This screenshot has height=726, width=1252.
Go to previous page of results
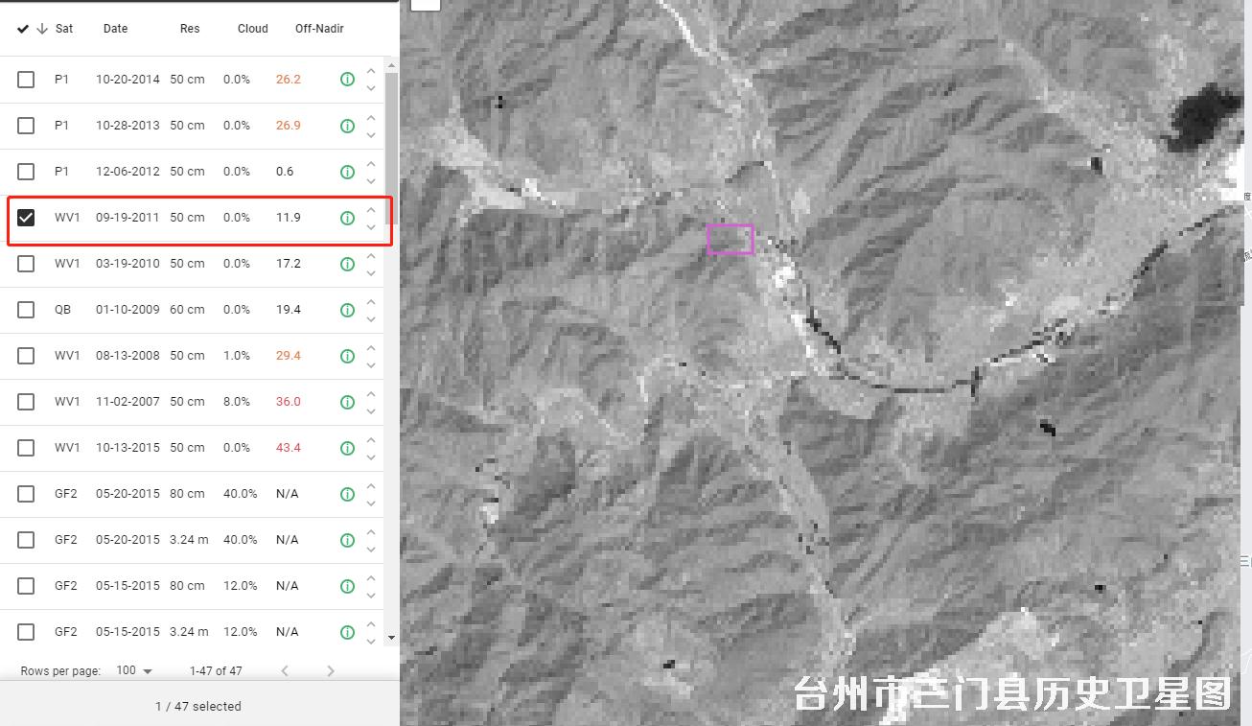[x=285, y=671]
